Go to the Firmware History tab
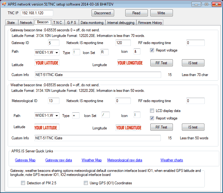223x193 pixels. point(150,23)
